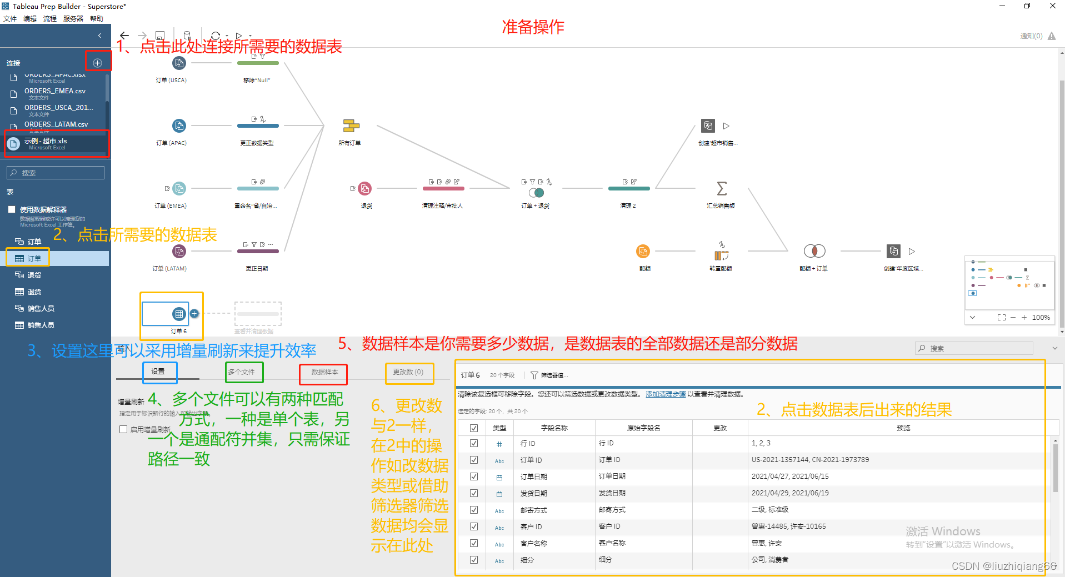Image resolution: width=1065 pixels, height=577 pixels.
Task: Open the 帮助 menu
Action: click(x=97, y=19)
